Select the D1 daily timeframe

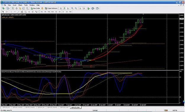(63, 12)
